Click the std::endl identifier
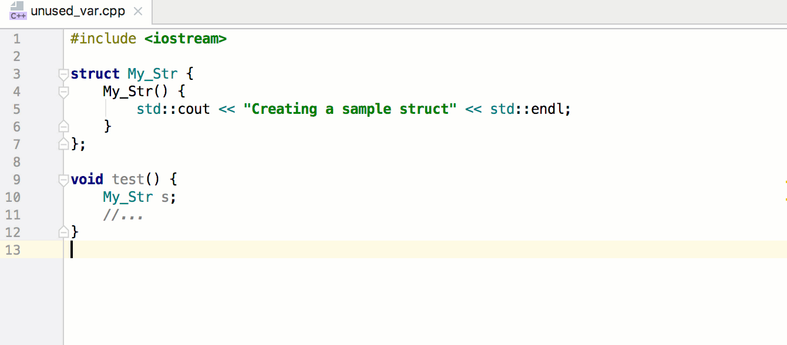 527,109
